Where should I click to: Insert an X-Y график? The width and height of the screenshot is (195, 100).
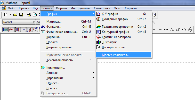coord(124,14)
